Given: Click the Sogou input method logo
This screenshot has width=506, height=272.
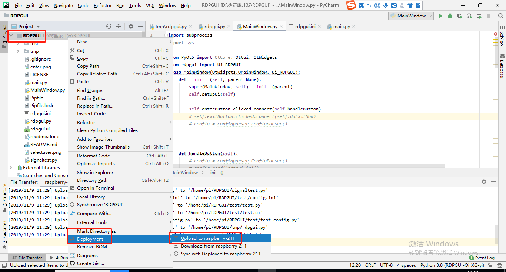Looking at the screenshot, I should click(x=351, y=6).
